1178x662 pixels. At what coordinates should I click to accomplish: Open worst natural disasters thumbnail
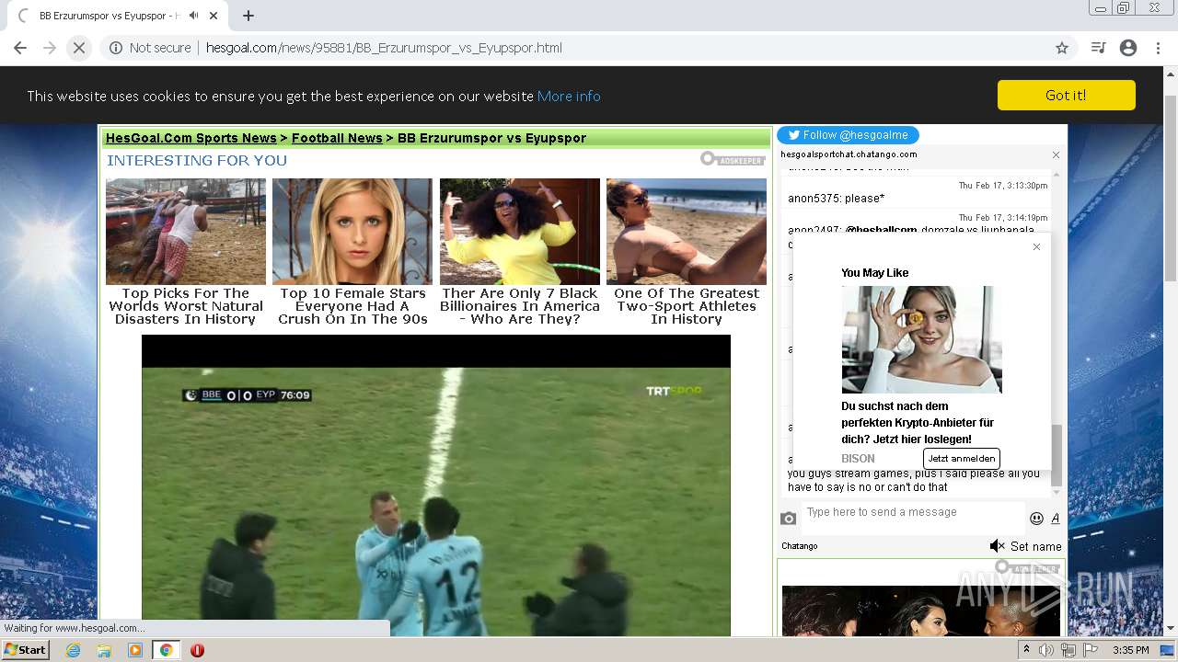click(186, 232)
